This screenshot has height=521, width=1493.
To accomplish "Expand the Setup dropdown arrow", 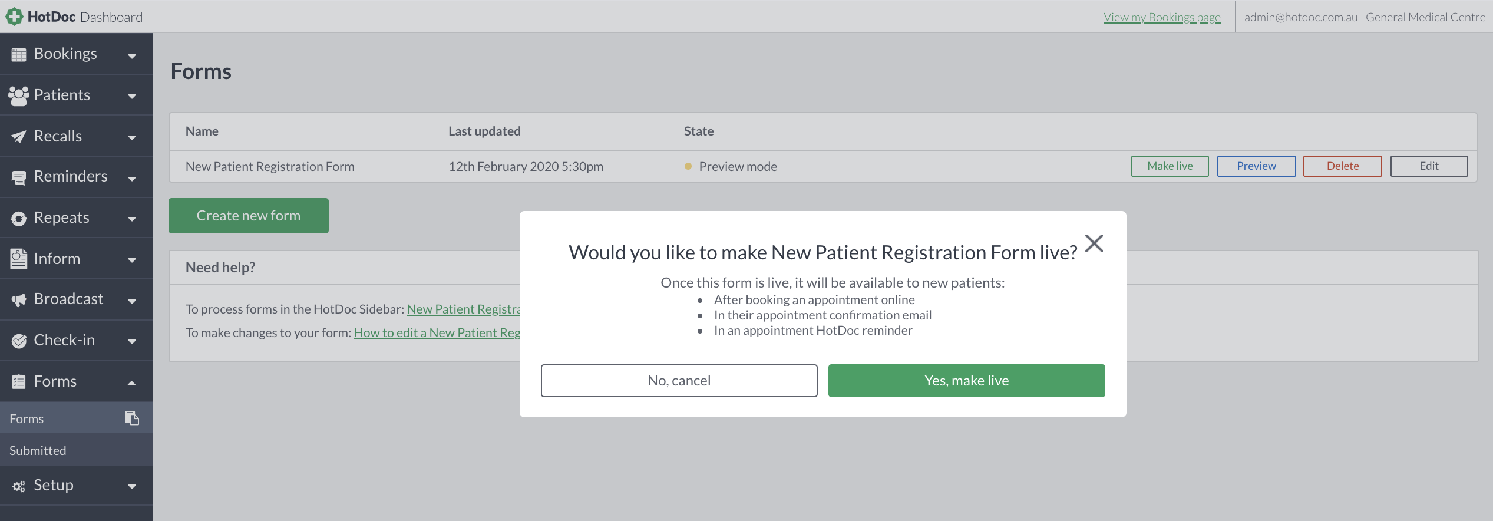I will click(x=131, y=486).
